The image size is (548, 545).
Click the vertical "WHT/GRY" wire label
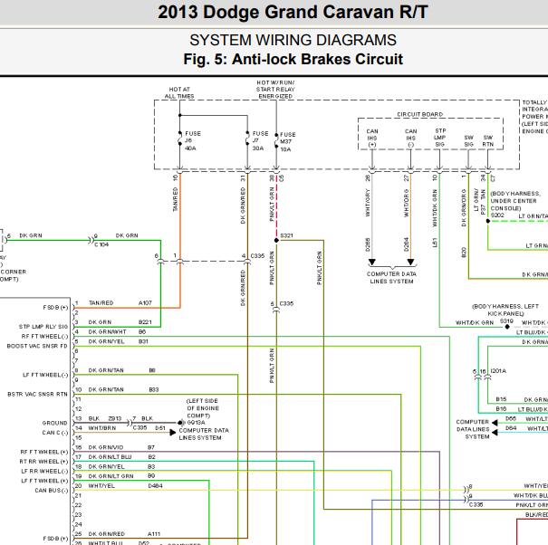coord(368,203)
